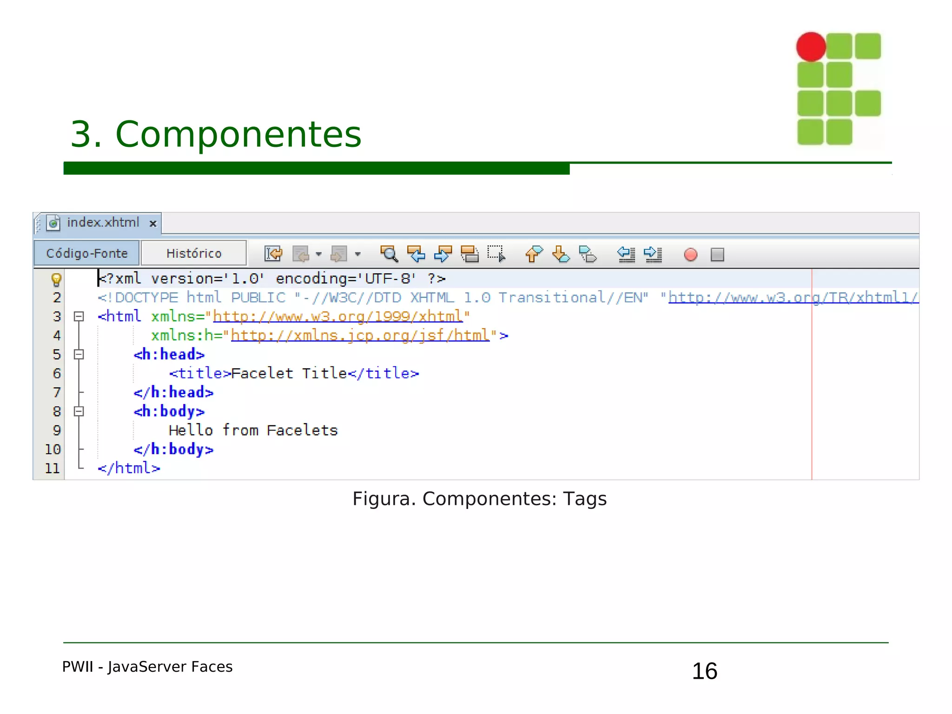Click the closing </h:body> tag
This screenshot has height=714, width=952.
(173, 450)
